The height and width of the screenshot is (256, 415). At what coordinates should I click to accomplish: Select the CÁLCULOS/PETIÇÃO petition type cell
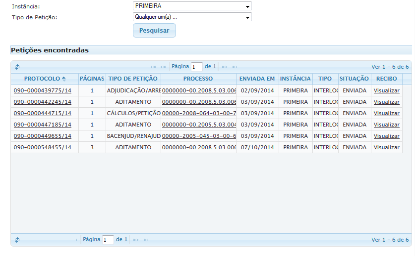(x=133, y=113)
